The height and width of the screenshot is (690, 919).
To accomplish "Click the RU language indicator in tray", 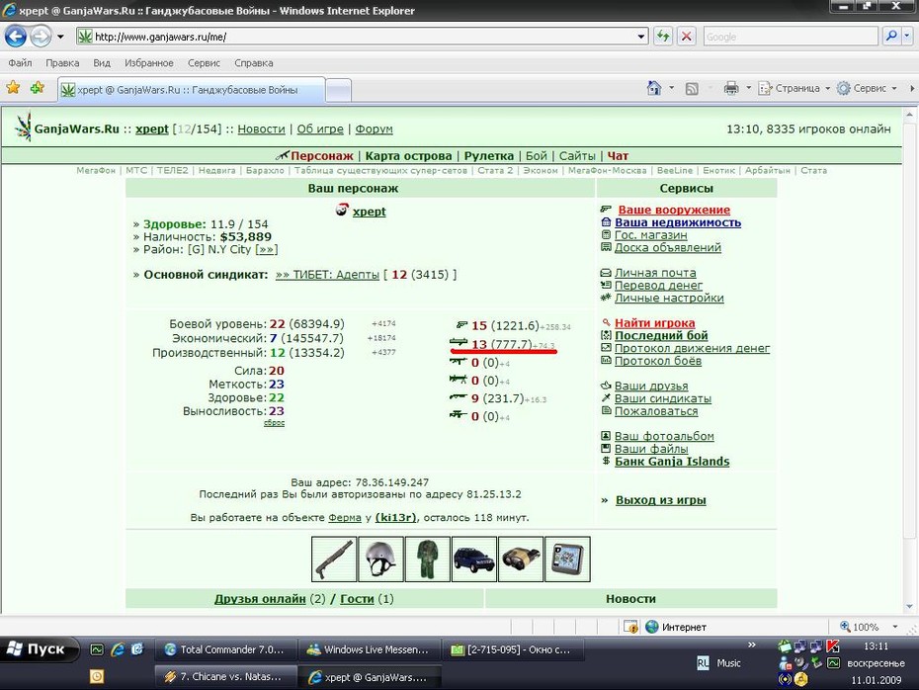I will point(703,663).
